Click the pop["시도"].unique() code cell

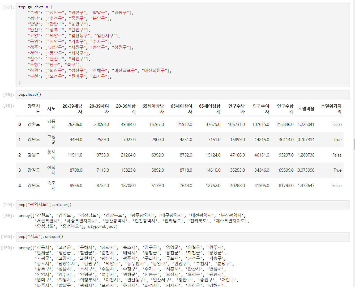[183, 237]
